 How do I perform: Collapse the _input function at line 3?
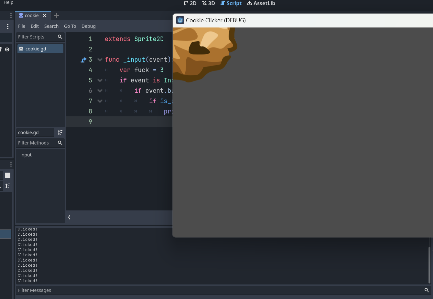(x=100, y=60)
